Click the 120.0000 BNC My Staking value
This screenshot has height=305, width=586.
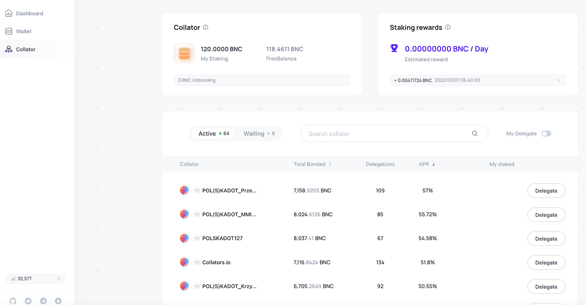[221, 49]
